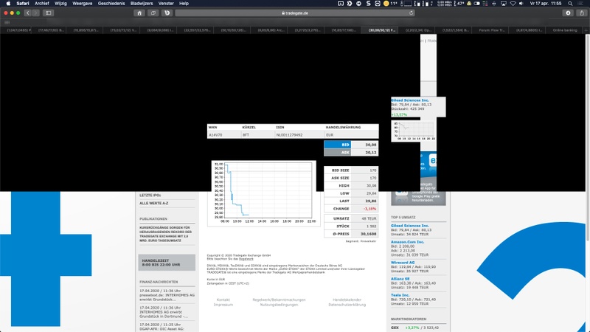Go back in Safari history

pyautogui.click(x=28, y=13)
